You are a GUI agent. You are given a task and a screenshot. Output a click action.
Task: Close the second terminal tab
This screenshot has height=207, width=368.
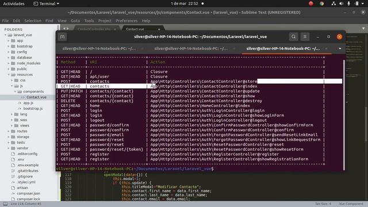pos(234,48)
